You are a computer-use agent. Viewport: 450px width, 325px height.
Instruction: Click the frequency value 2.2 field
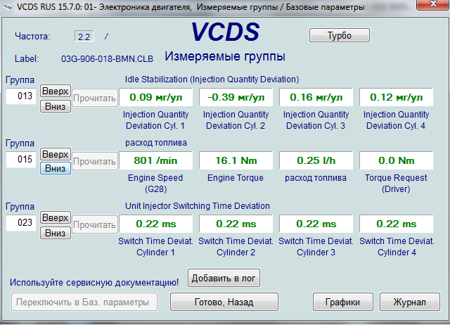pyautogui.click(x=84, y=36)
